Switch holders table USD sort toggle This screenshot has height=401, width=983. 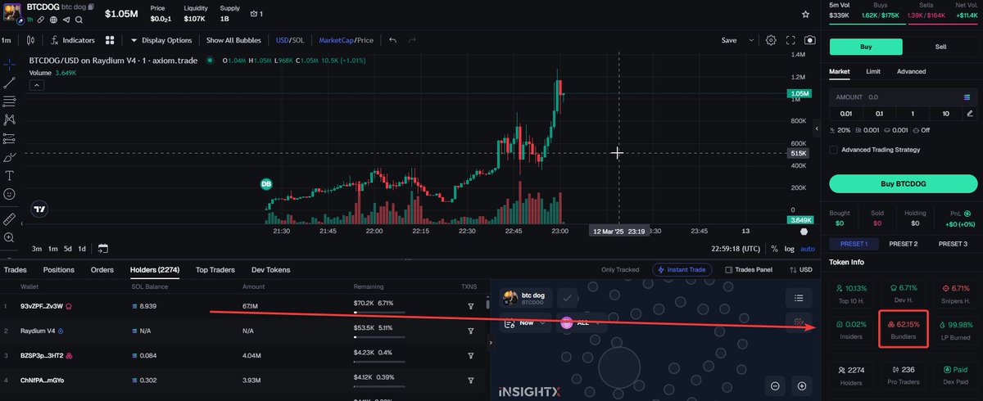point(800,270)
